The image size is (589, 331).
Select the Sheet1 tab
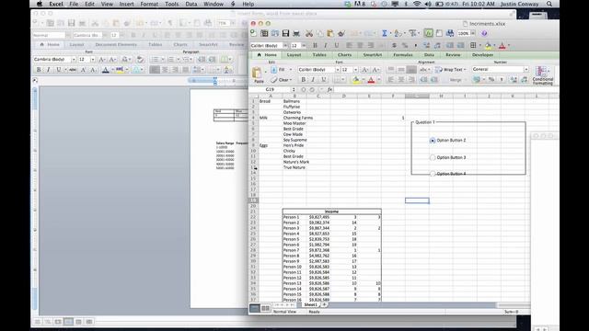[310, 304]
